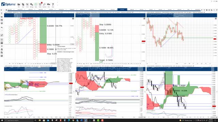This screenshot has height=122, width=218.
Task: Go to the Home workbook icon
Action: (6, 10)
